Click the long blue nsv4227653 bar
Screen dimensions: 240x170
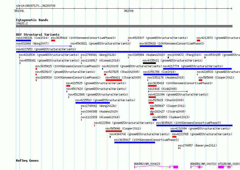coord(124,52)
